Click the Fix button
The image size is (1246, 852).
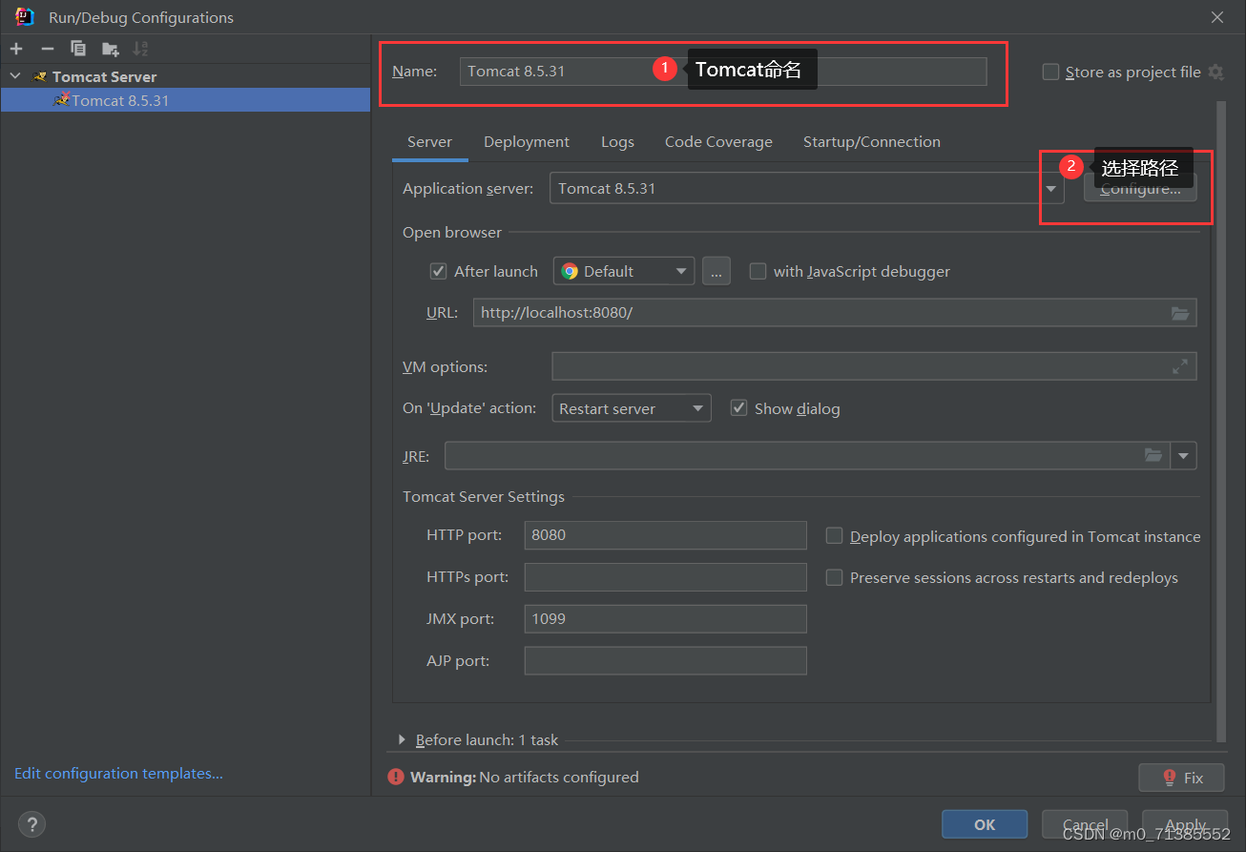coord(1183,778)
